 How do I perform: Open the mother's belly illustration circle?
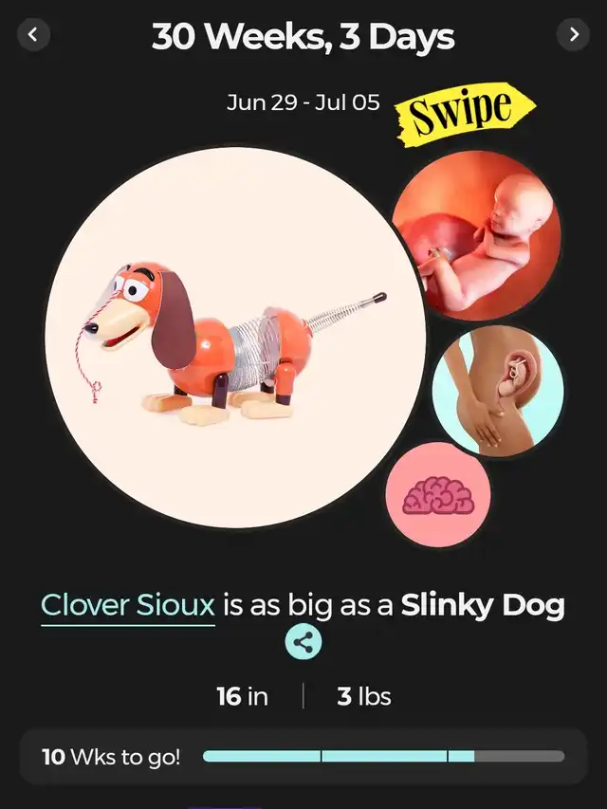498,391
